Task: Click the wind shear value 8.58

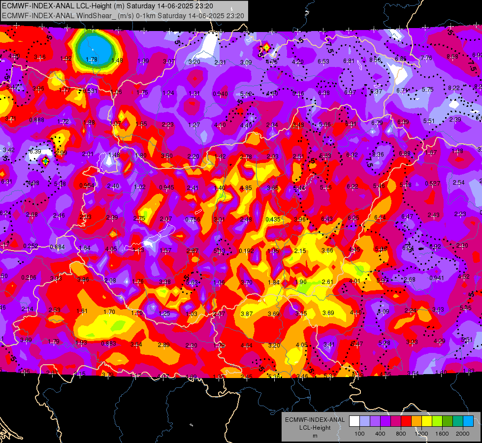Action: click(452, 56)
